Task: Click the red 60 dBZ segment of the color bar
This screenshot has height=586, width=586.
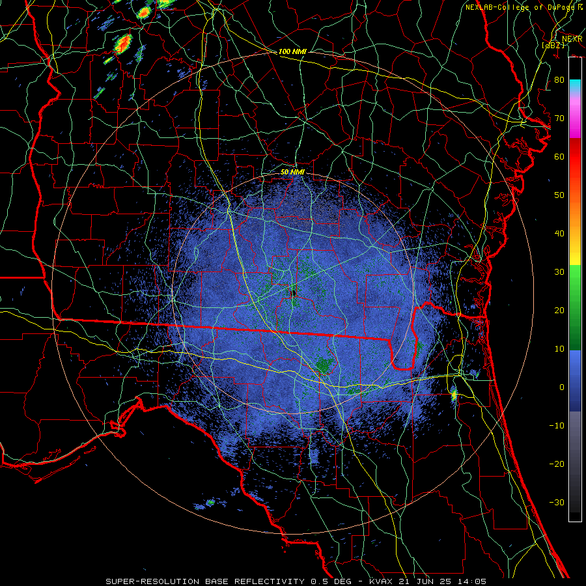Action: 575,157
